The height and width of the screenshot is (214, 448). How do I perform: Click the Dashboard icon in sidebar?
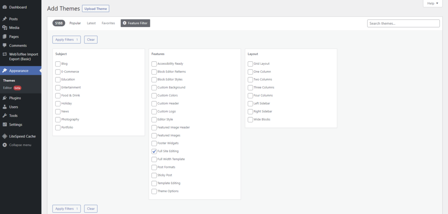pos(4,7)
